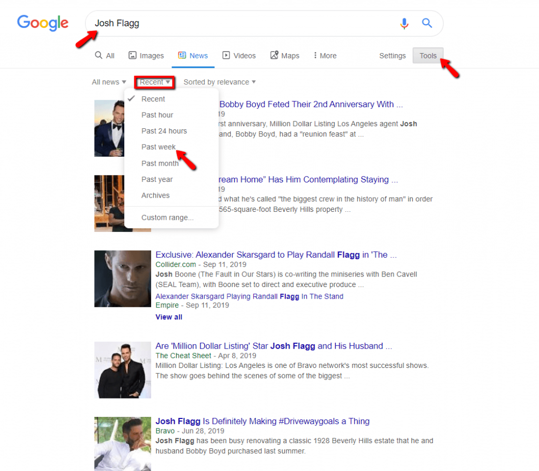Open search Settings
The width and height of the screenshot is (539, 471).
tap(392, 56)
